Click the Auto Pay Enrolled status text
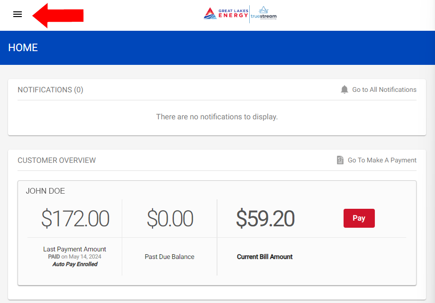 (x=75, y=264)
